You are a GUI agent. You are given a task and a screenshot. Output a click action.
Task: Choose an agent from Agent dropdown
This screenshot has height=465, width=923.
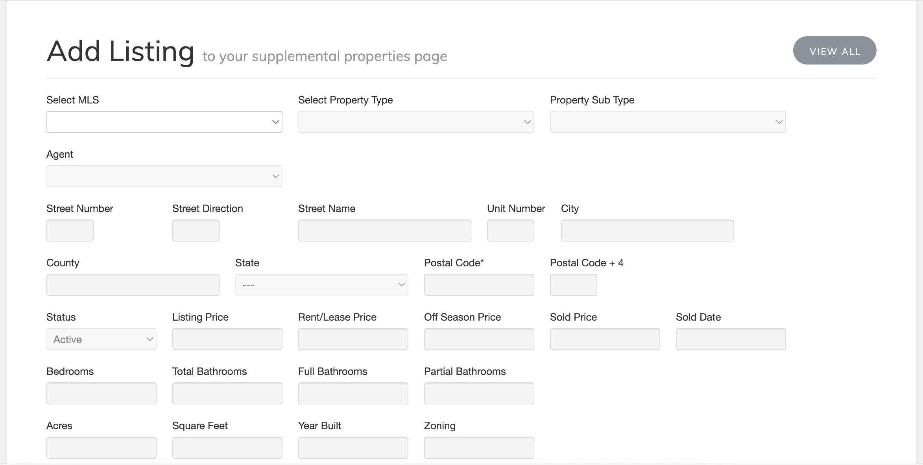tap(164, 176)
